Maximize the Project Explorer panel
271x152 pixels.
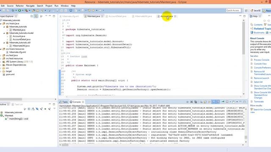tap(54, 16)
